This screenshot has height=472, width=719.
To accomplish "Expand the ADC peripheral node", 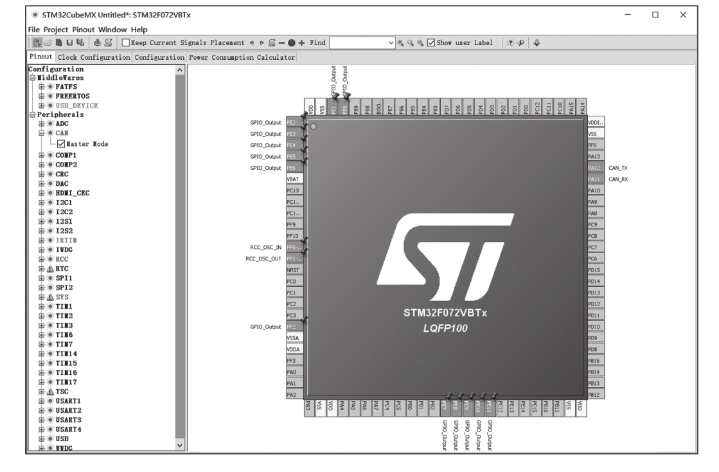I will 42,123.
